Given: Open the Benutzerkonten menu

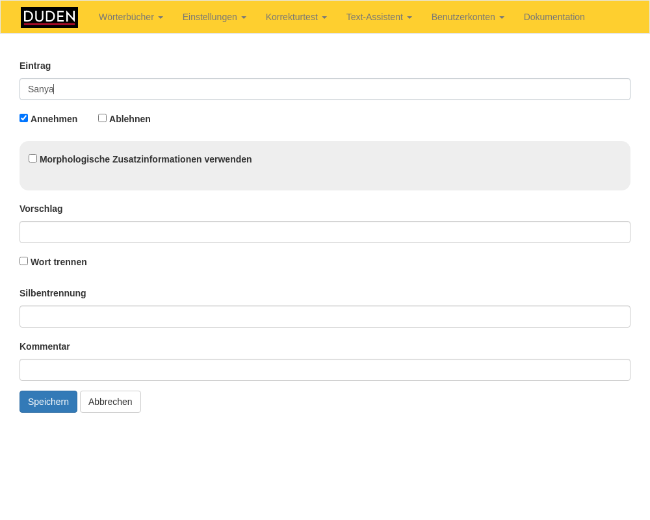Looking at the screenshot, I should pos(467,17).
